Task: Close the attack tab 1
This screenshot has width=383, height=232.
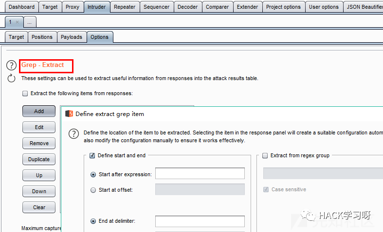Action: tap(18, 22)
